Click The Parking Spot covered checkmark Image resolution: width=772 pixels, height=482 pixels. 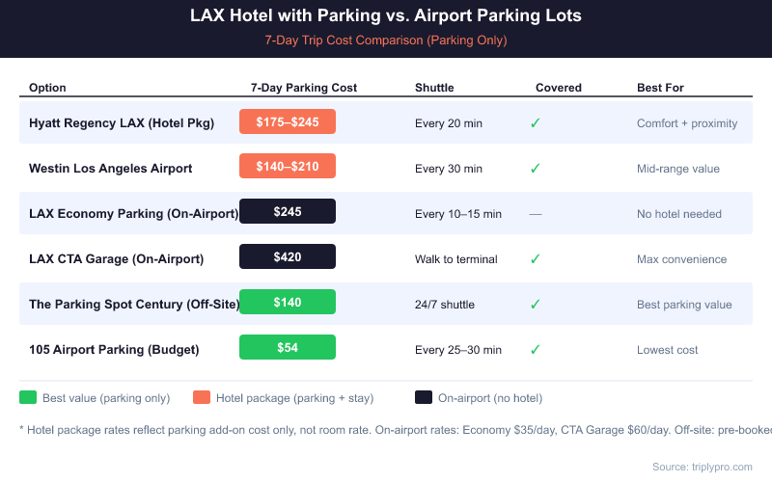tap(536, 304)
